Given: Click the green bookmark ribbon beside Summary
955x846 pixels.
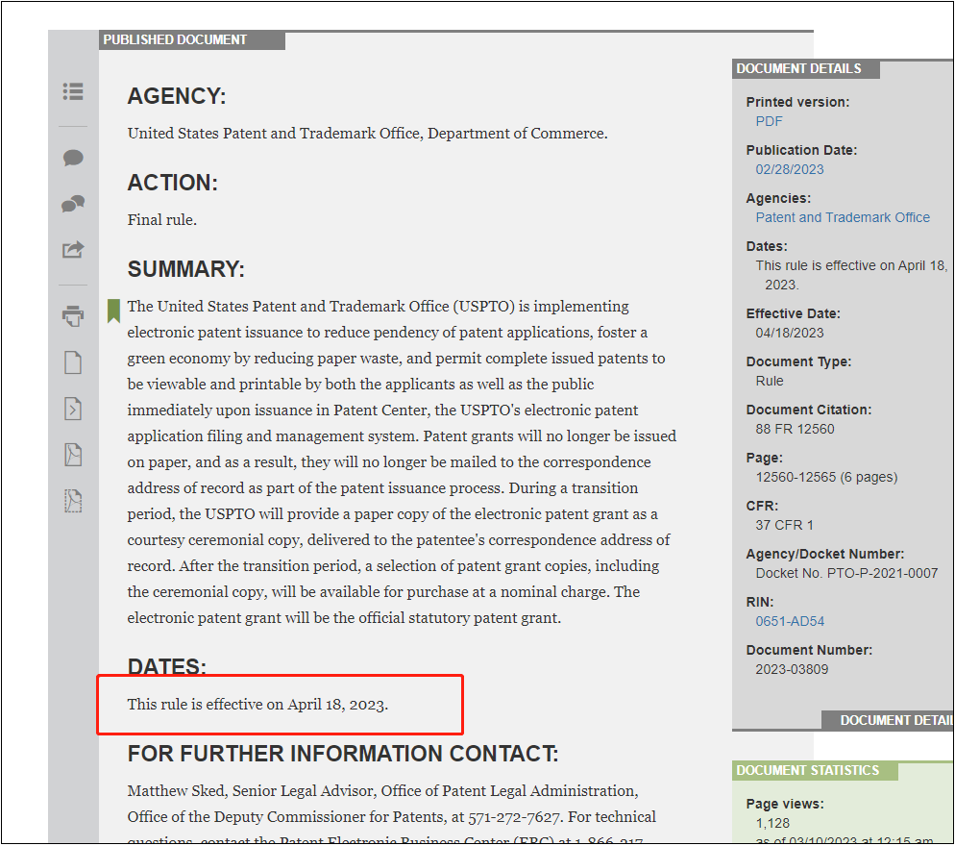Looking at the screenshot, I should tap(113, 311).
